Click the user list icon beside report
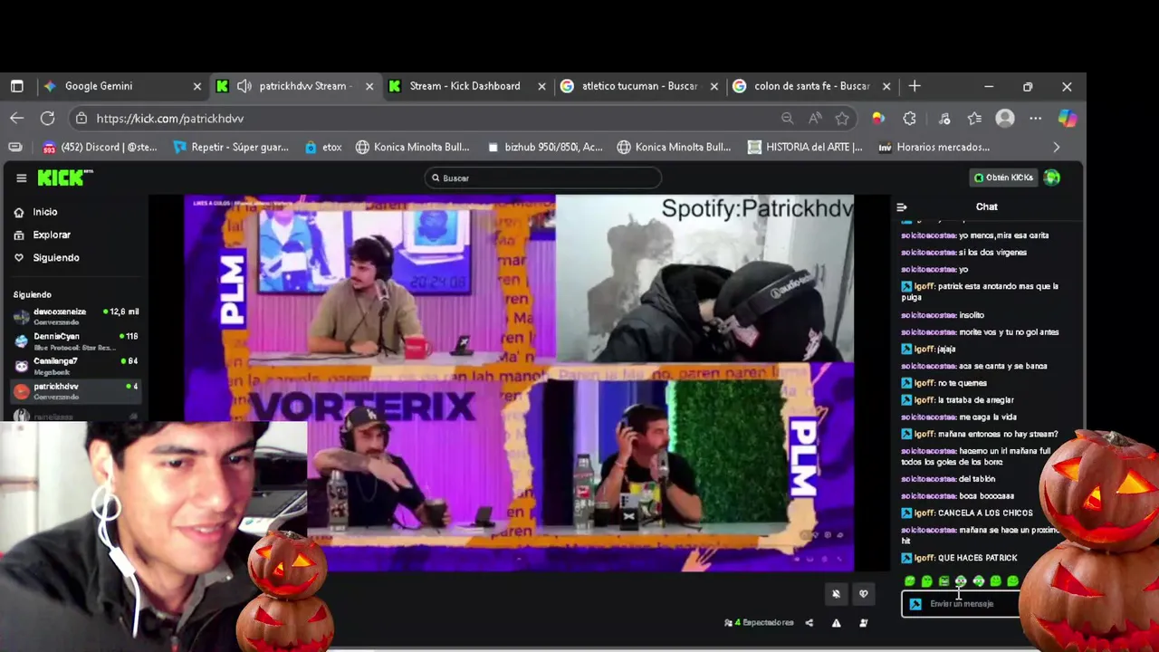 863,623
